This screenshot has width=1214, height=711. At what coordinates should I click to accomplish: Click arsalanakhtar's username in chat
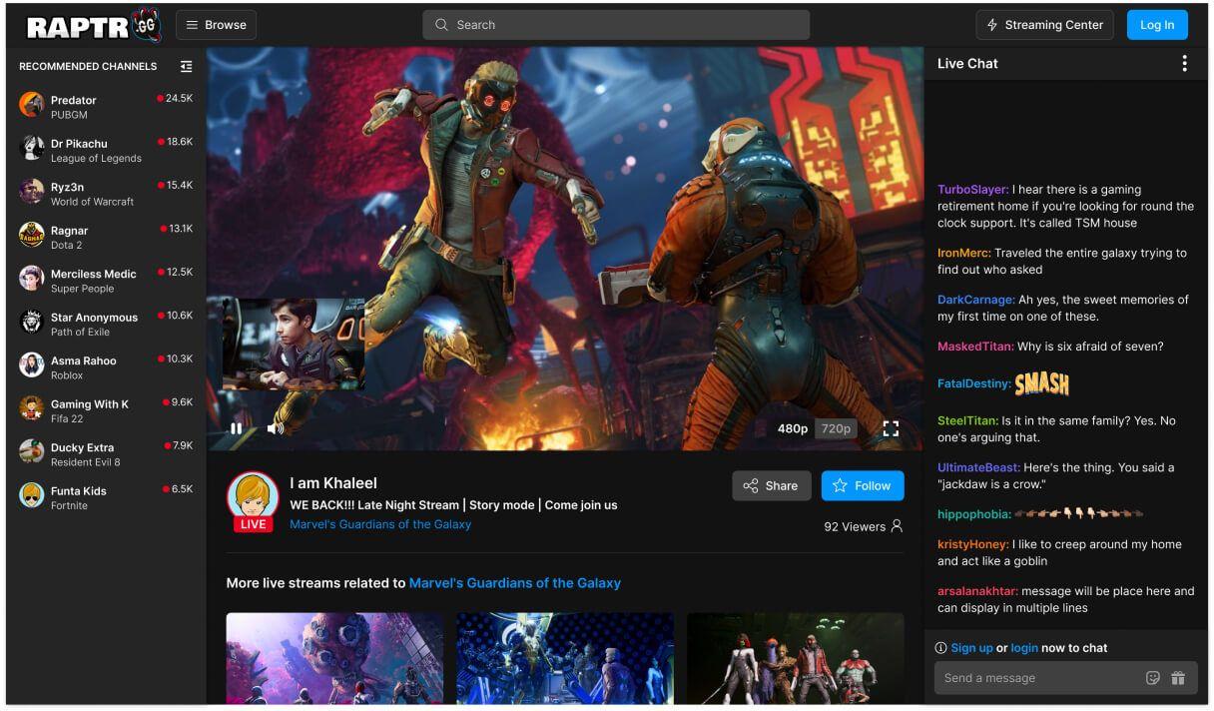pos(977,592)
